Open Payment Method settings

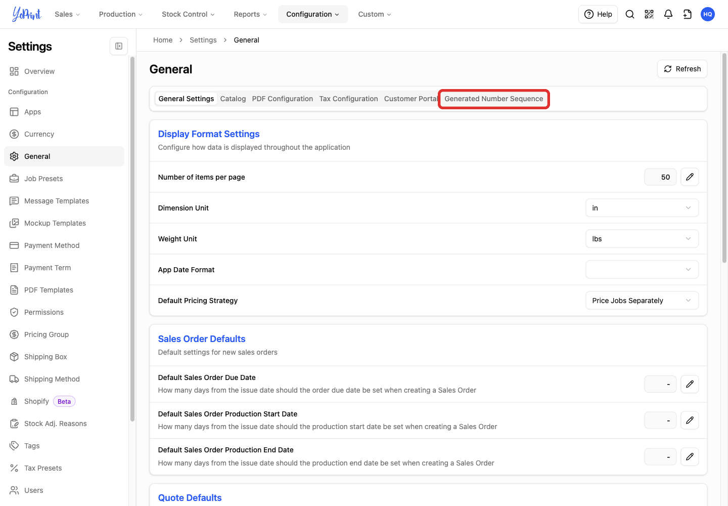(64, 245)
